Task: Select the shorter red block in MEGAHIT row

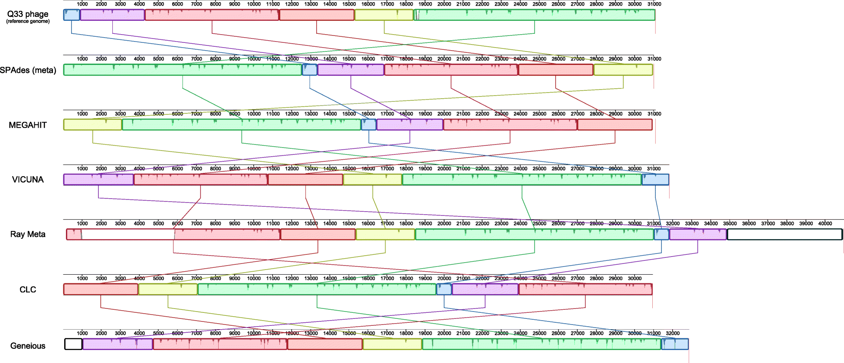Action: click(x=615, y=125)
